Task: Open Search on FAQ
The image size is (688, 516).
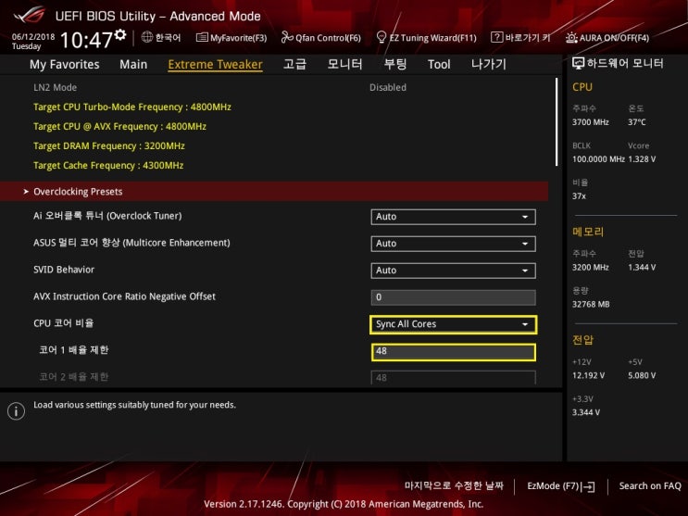Action: coord(650,485)
